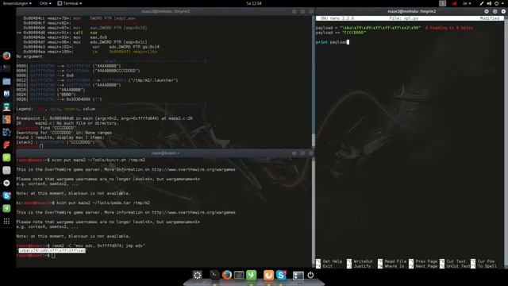Image resolution: width=508 pixels, height=286 pixels.
Task: Click 'No argument' text in gdb terminal
Action: pos(29,56)
